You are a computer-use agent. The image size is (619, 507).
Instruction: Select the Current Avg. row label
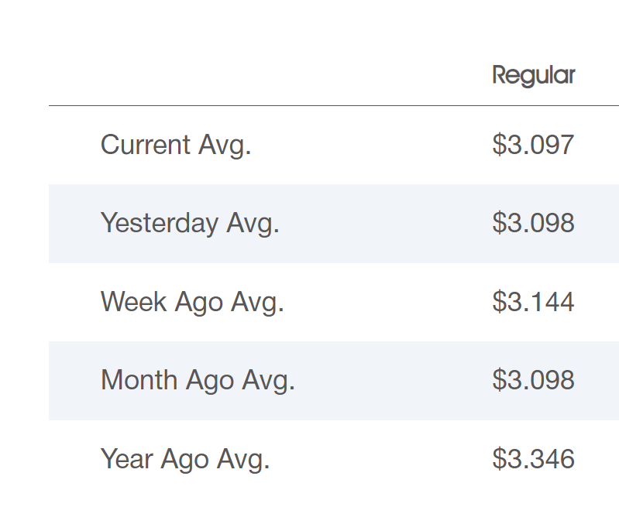click(x=176, y=146)
